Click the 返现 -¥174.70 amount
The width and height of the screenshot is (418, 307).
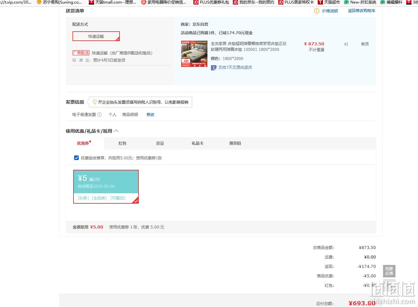367,266
